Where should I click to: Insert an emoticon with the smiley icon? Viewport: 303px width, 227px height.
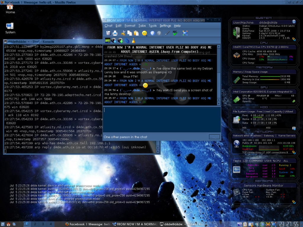tap(144, 33)
